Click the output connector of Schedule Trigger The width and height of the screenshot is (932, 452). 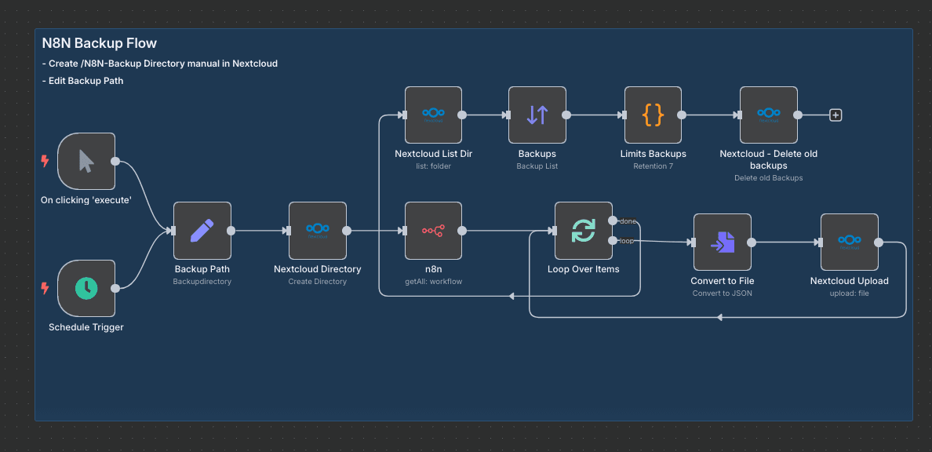tap(115, 289)
